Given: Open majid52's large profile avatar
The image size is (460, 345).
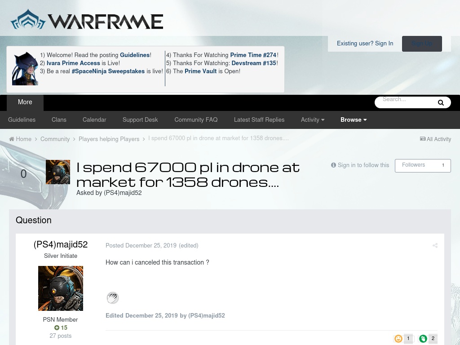Looking at the screenshot, I should pos(61,288).
